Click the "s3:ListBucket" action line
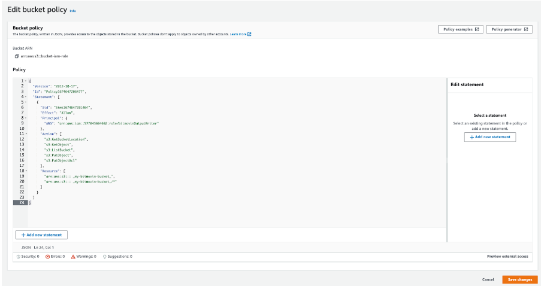 tap(59, 150)
